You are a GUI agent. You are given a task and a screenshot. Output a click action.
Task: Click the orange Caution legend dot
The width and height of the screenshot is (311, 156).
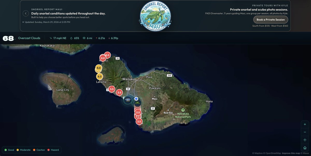tap(34, 150)
